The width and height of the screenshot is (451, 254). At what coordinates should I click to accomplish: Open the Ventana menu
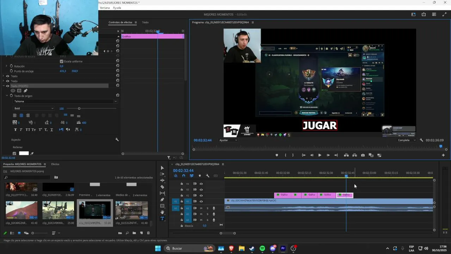coord(105,8)
